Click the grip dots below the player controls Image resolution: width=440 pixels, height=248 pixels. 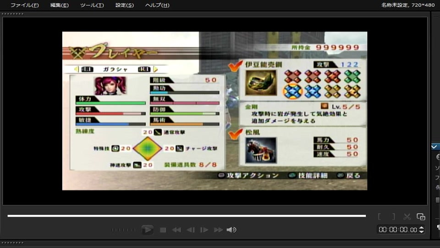point(13,242)
